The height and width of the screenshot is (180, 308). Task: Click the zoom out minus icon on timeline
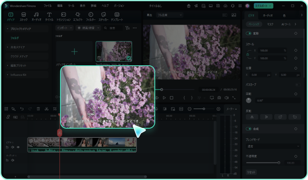189,109
